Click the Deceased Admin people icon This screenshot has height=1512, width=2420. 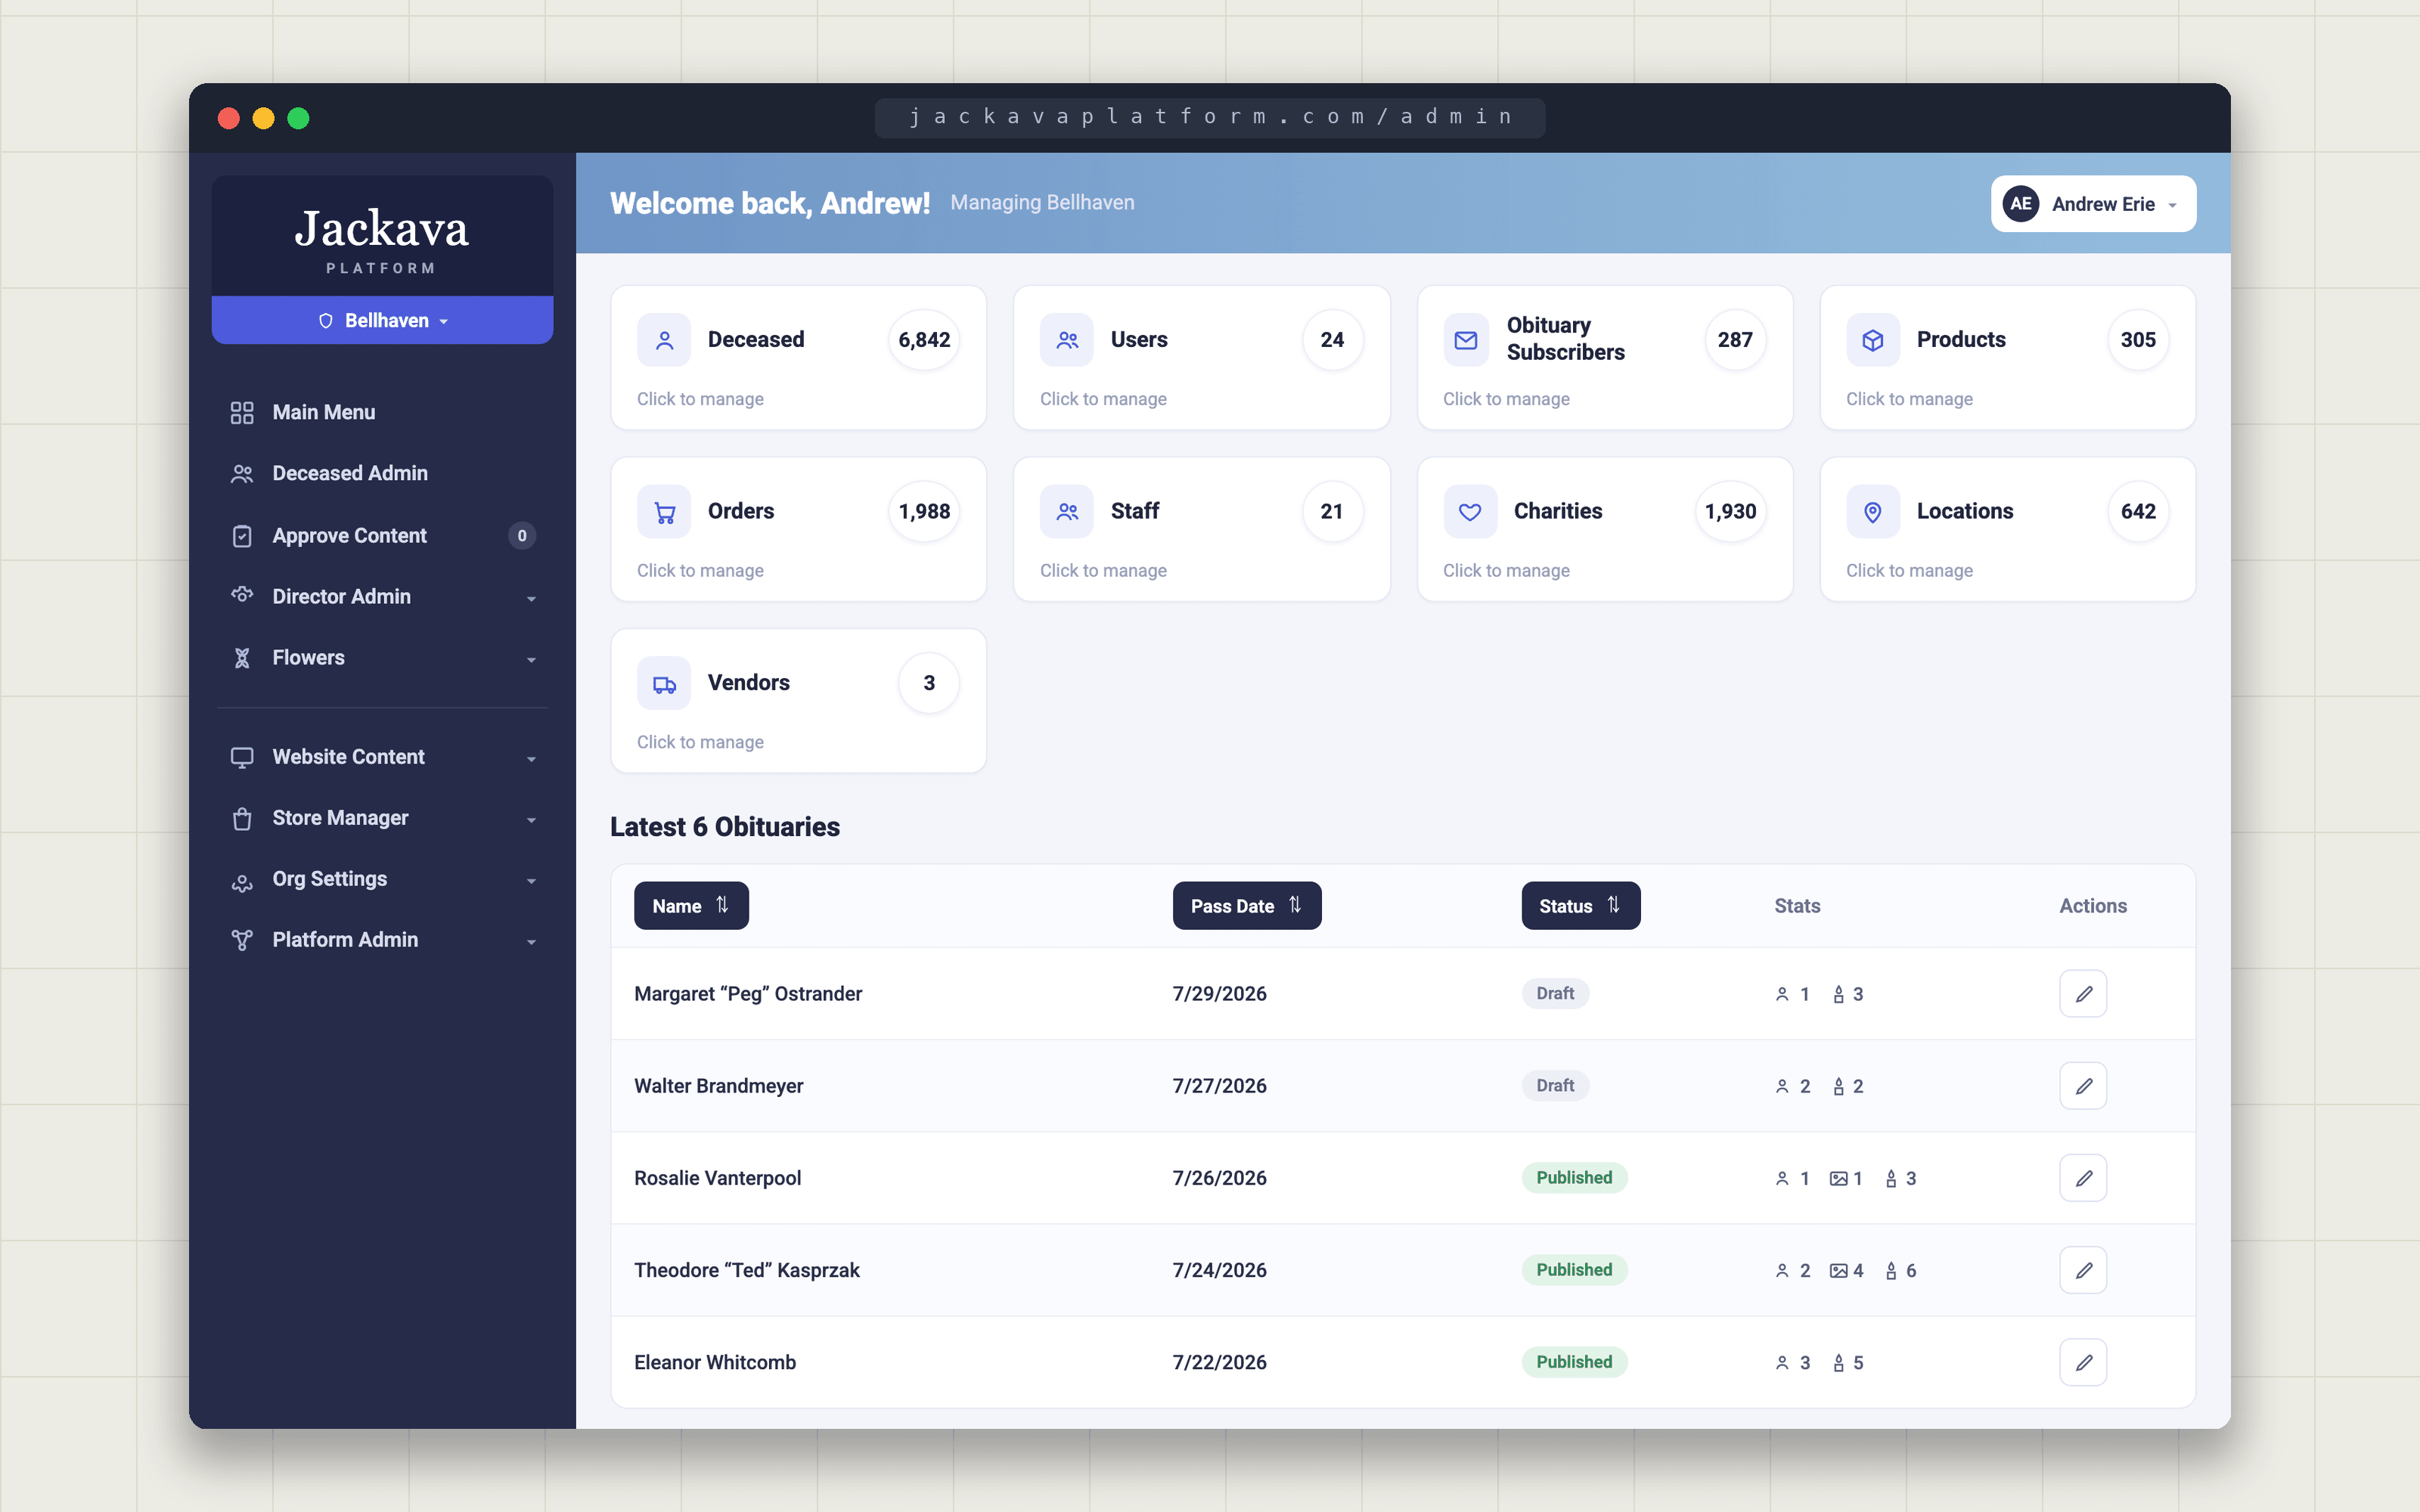coord(242,473)
